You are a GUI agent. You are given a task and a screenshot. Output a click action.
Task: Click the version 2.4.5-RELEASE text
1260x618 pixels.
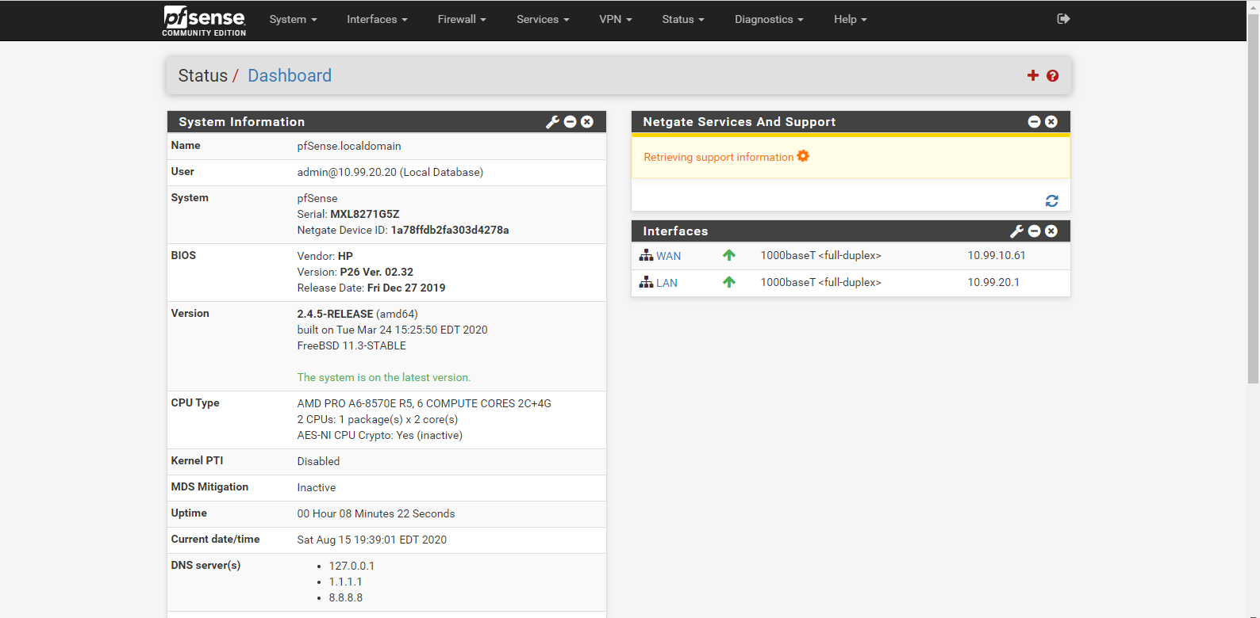pyautogui.click(x=335, y=315)
